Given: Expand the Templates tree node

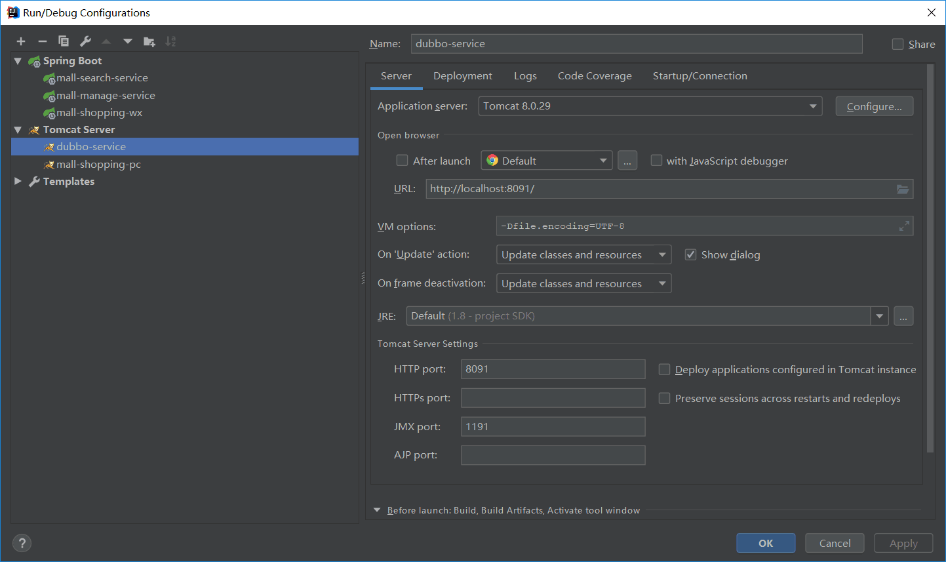Looking at the screenshot, I should (x=18, y=181).
